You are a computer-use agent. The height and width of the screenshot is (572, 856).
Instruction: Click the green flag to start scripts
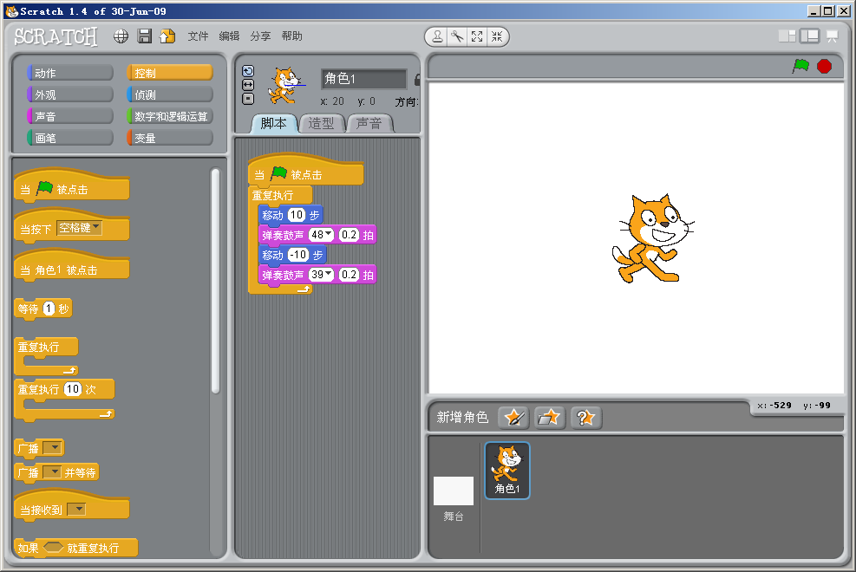[x=800, y=66]
